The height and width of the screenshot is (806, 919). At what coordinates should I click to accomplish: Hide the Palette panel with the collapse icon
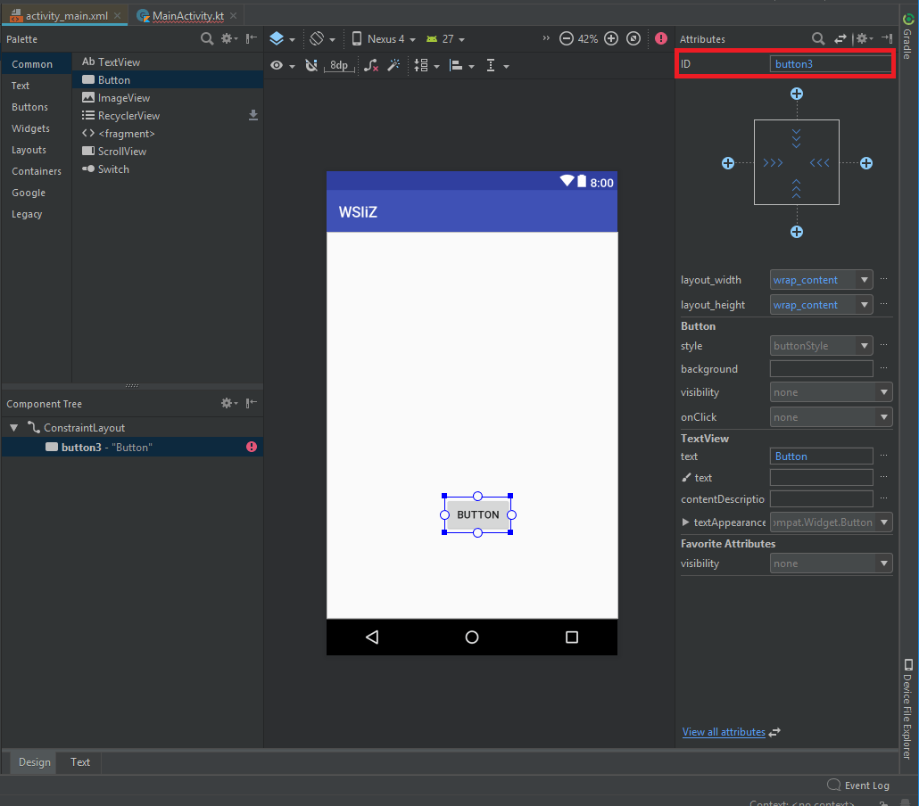pos(252,38)
